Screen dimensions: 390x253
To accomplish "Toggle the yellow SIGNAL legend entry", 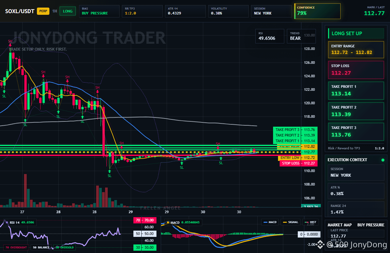I will 291,222.
